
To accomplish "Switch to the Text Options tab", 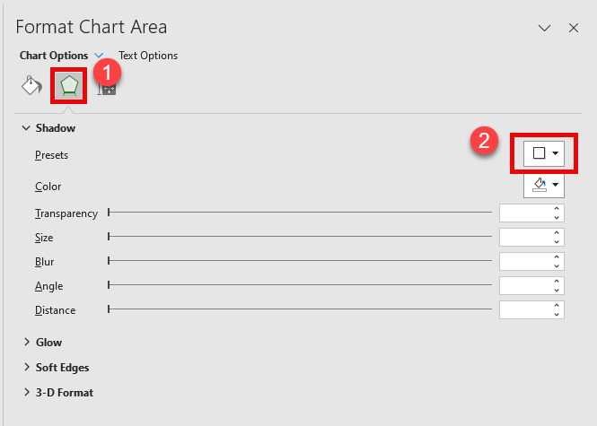I will click(148, 56).
